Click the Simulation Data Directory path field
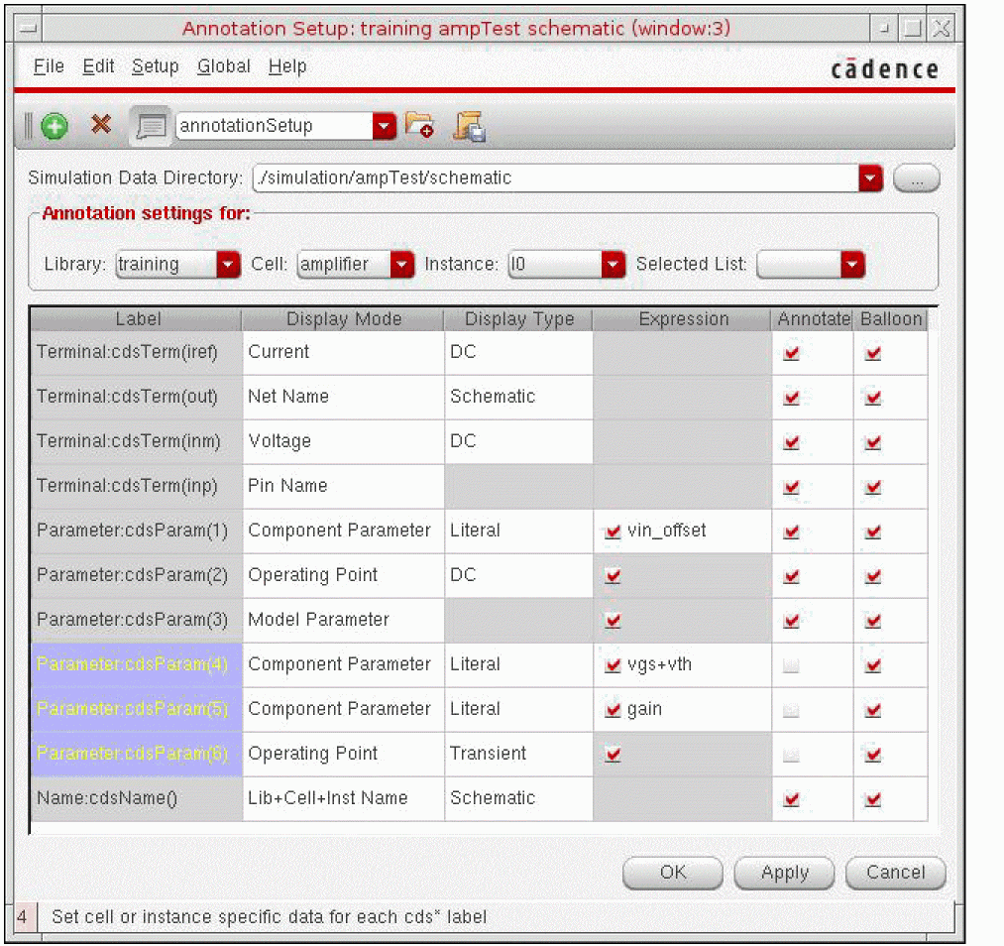 coord(556,178)
